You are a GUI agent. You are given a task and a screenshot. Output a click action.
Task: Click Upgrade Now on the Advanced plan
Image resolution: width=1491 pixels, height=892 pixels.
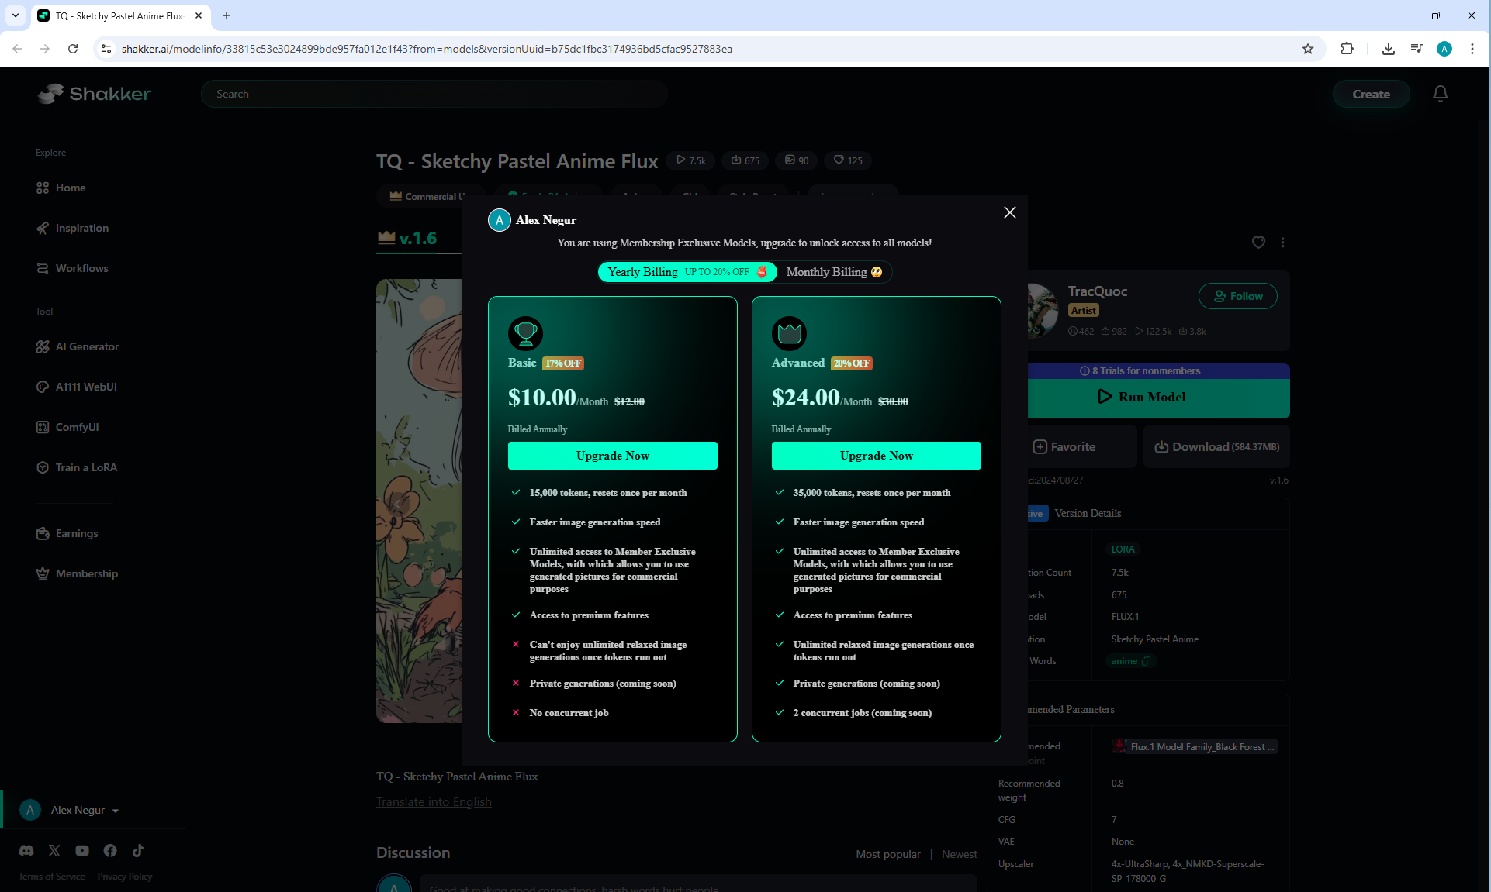[x=876, y=456]
